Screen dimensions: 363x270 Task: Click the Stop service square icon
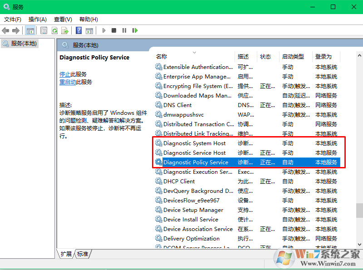coord(114,30)
